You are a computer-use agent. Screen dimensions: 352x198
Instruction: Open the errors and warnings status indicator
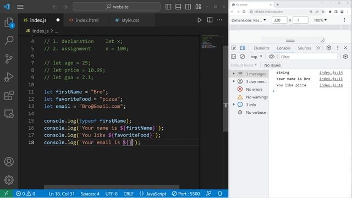click(x=25, y=194)
